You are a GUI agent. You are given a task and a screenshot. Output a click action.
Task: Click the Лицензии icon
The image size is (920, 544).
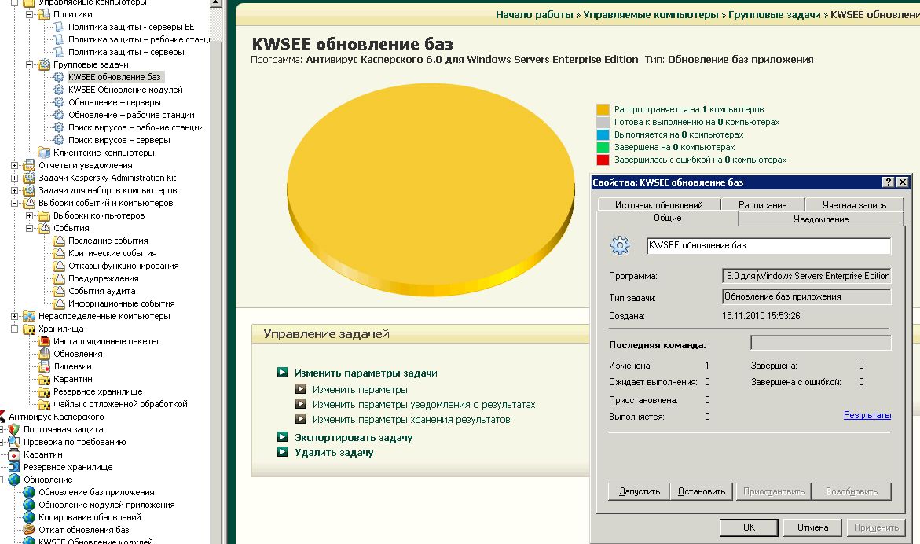44,366
